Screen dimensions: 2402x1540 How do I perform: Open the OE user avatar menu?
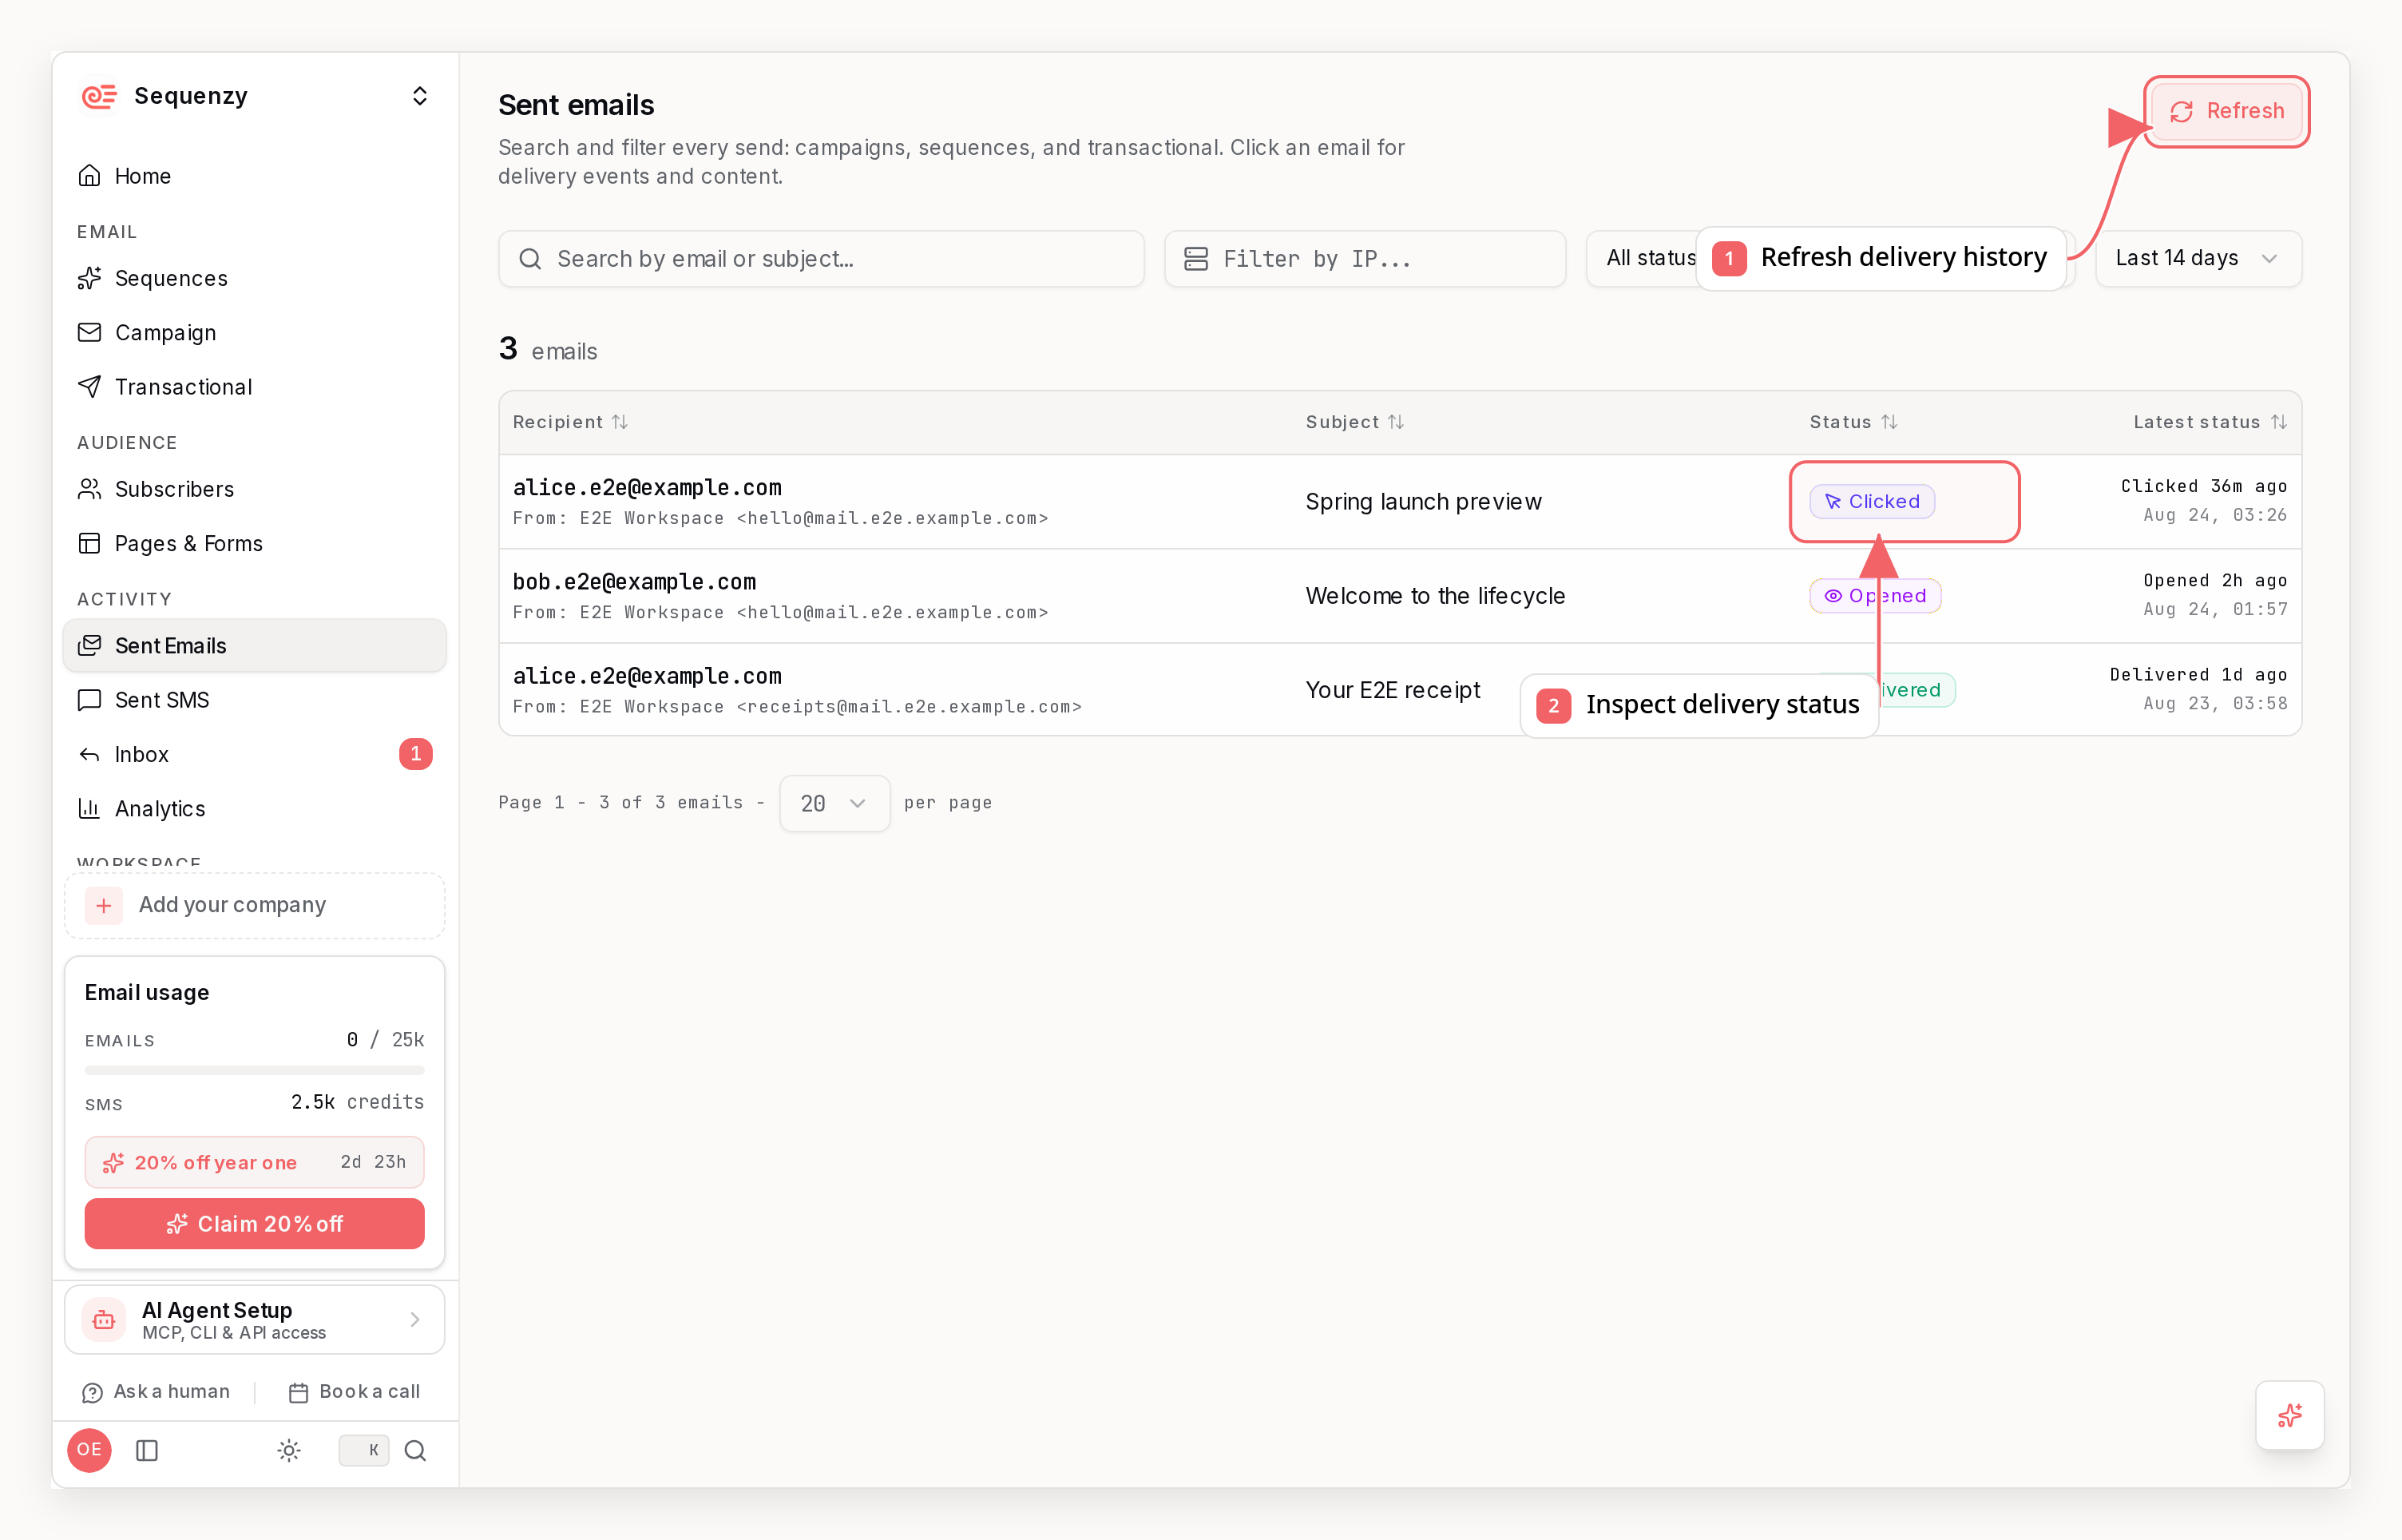coord(89,1449)
